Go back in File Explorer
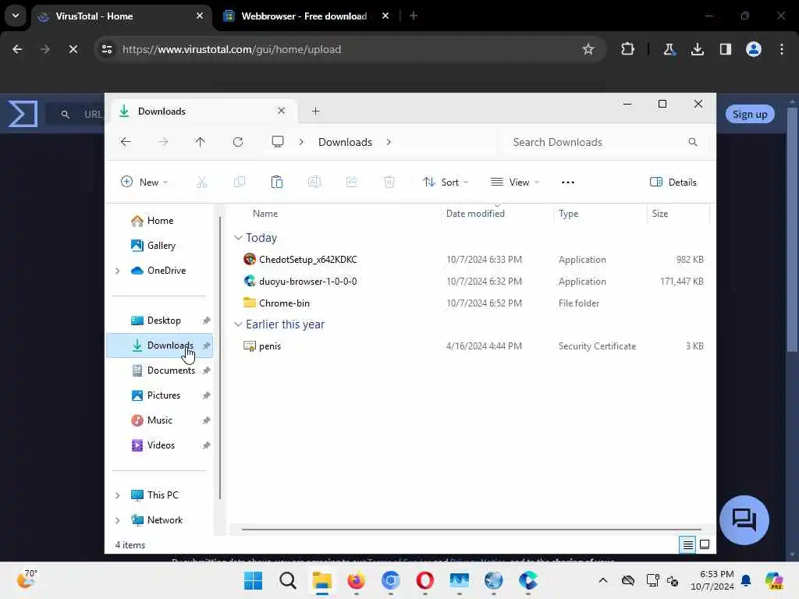Screen dimensions: 799x599 [126, 142]
